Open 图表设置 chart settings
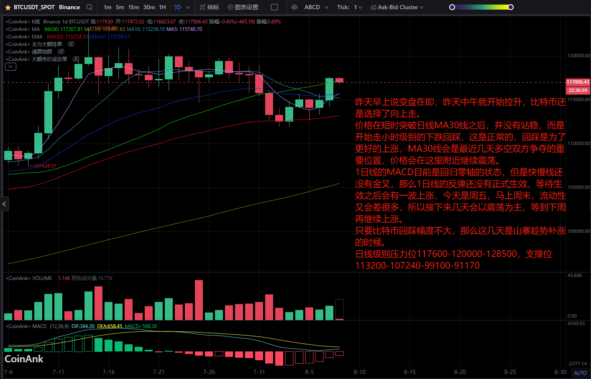 pos(243,7)
